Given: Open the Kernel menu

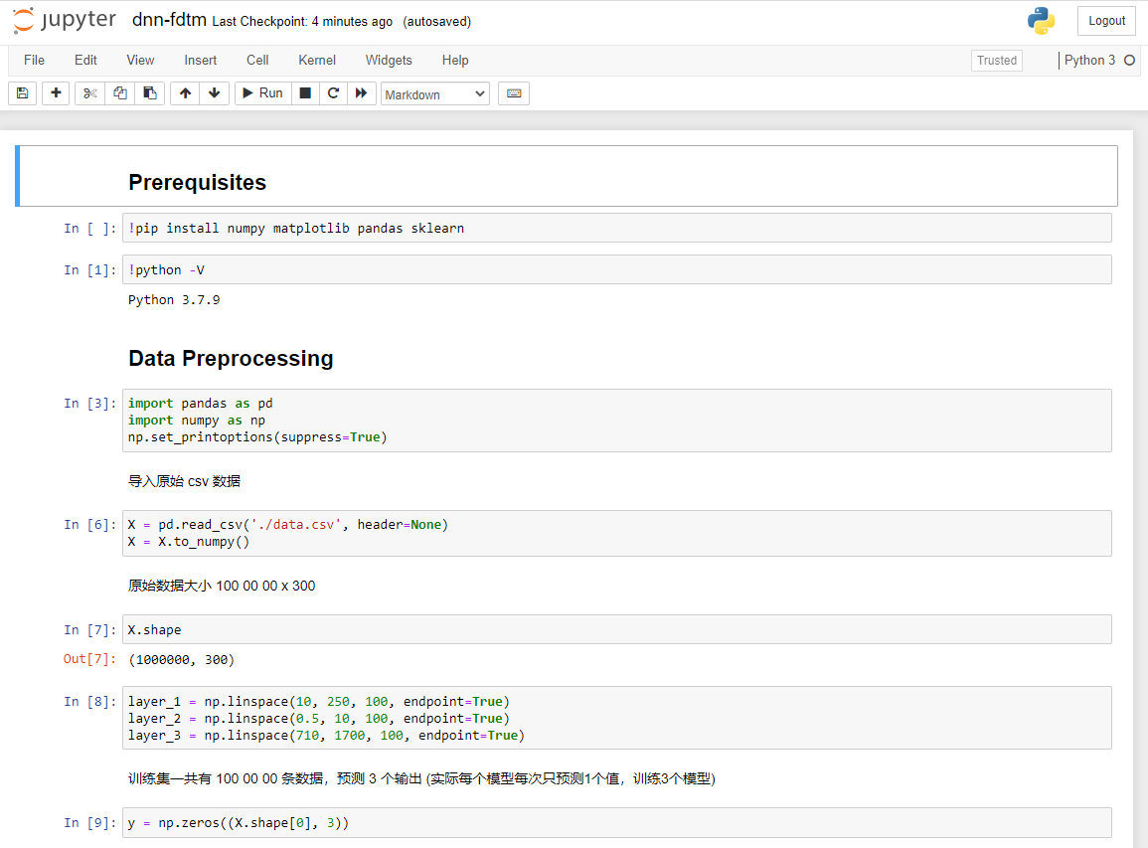Looking at the screenshot, I should tap(317, 61).
